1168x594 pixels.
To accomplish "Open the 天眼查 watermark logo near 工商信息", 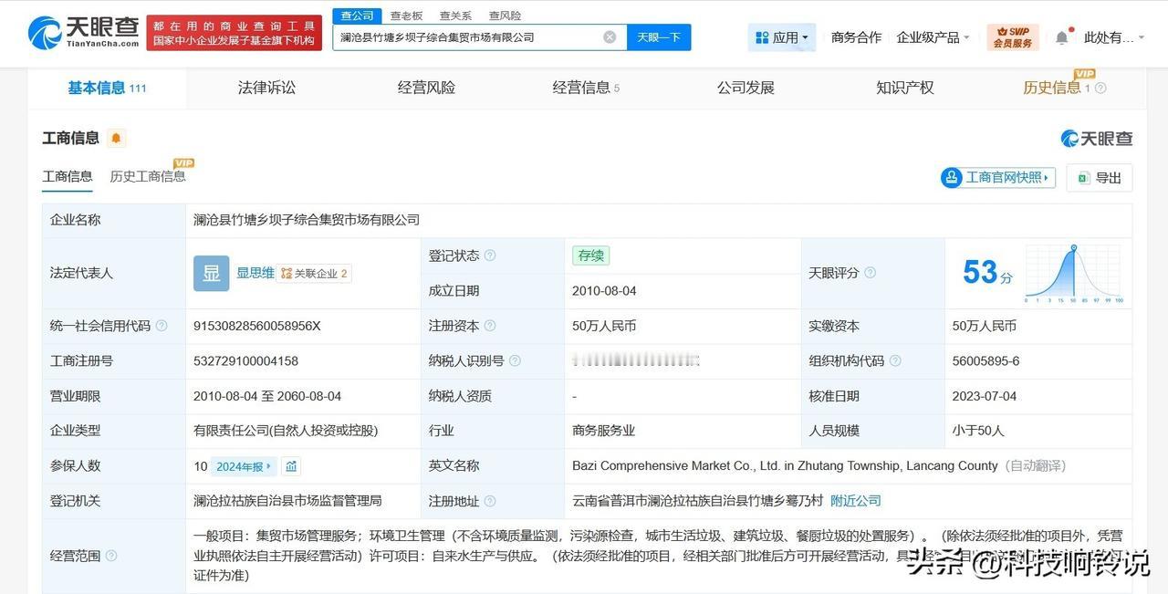I will 1069,138.
